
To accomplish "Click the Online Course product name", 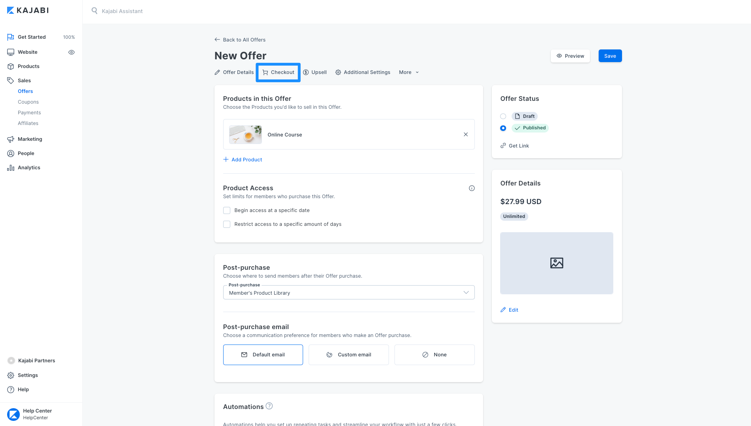I will coord(284,135).
